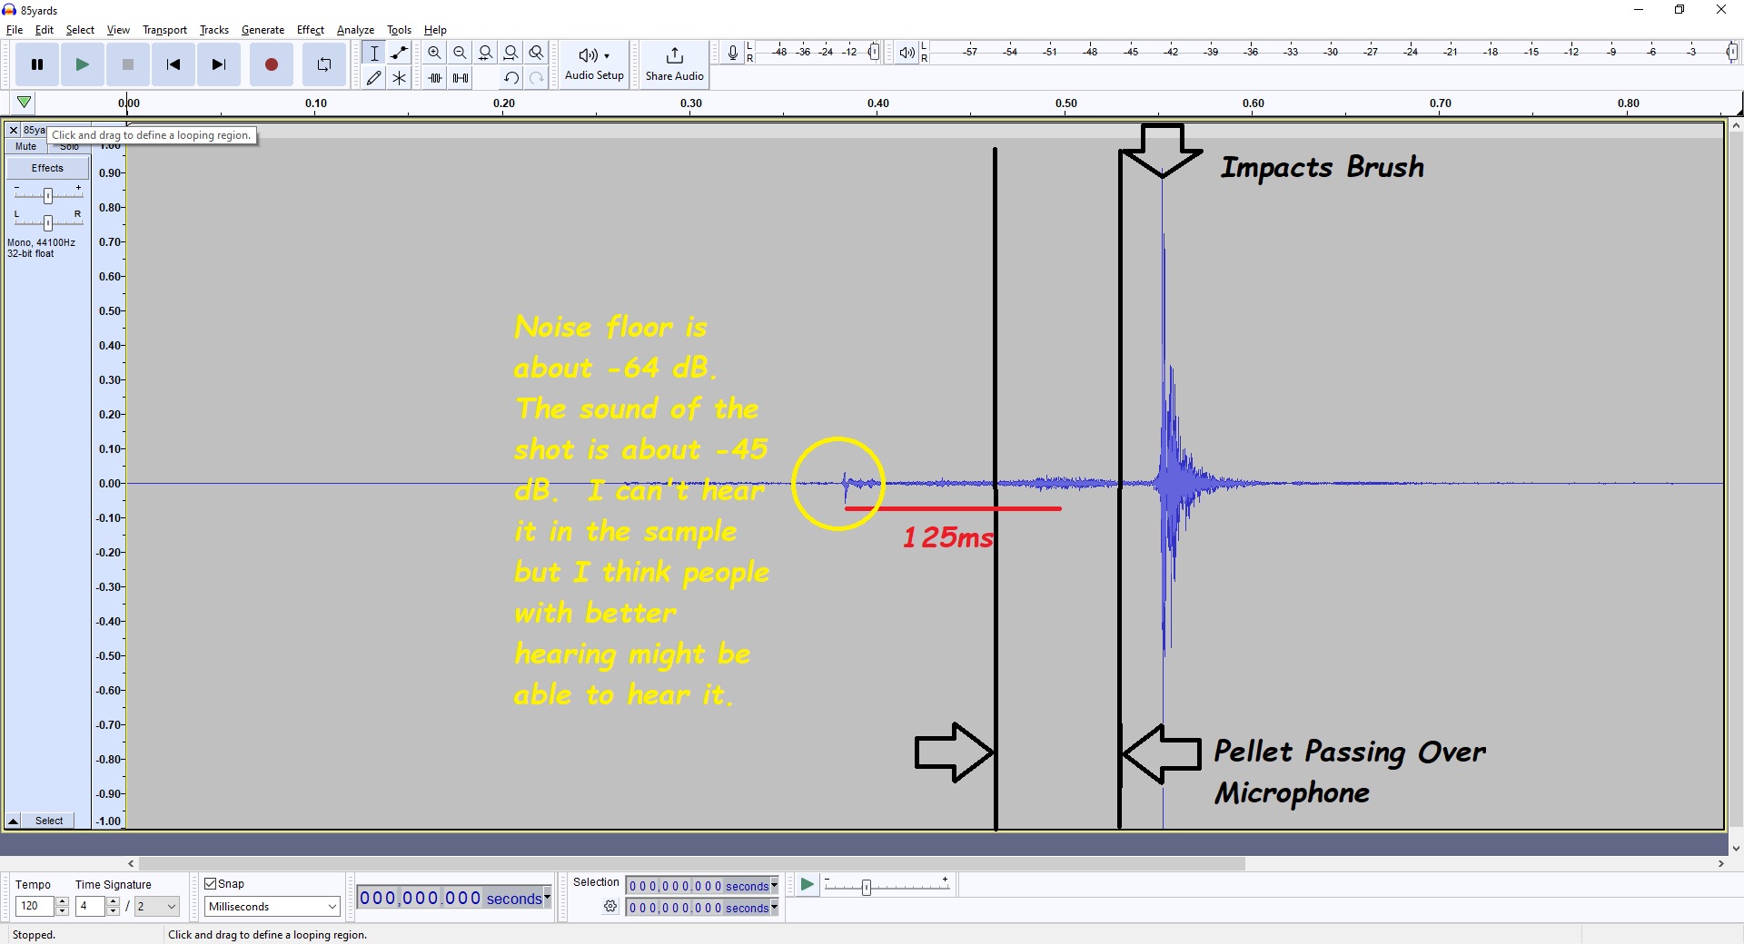Image resolution: width=1744 pixels, height=944 pixels.
Task: Open the Tracks menu
Action: [x=214, y=30]
